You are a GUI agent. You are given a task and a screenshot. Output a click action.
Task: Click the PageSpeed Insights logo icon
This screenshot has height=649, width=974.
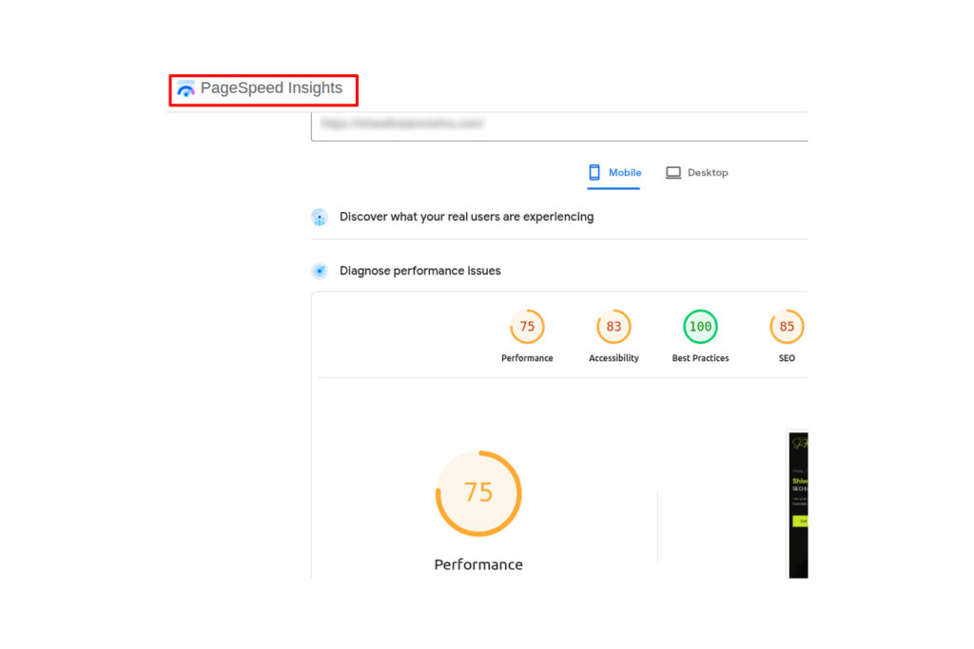(185, 88)
